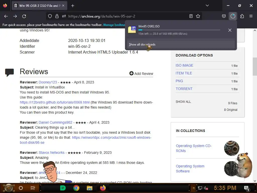257x193 pixels.
Task: Open Manage bookmarks link
Action: (x=114, y=25)
